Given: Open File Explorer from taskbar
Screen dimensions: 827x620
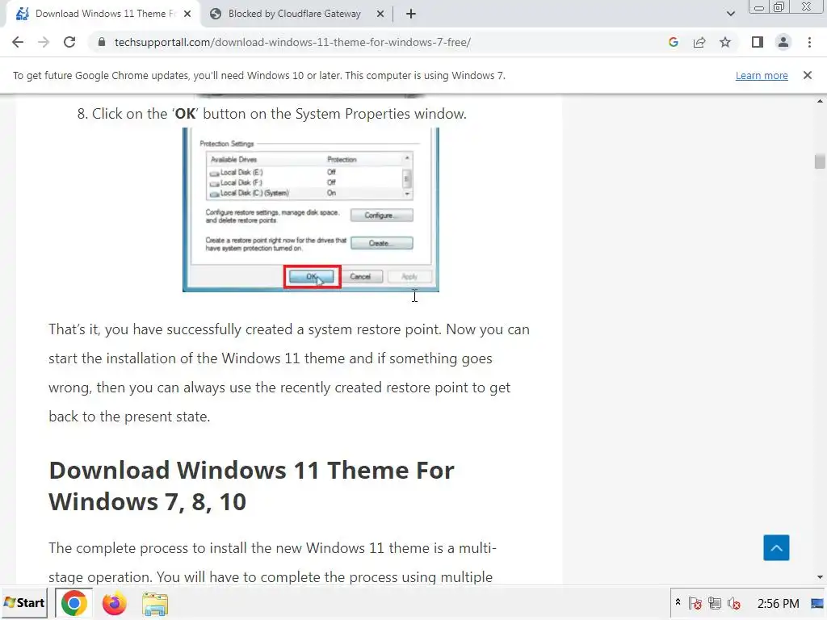Looking at the screenshot, I should click(155, 604).
